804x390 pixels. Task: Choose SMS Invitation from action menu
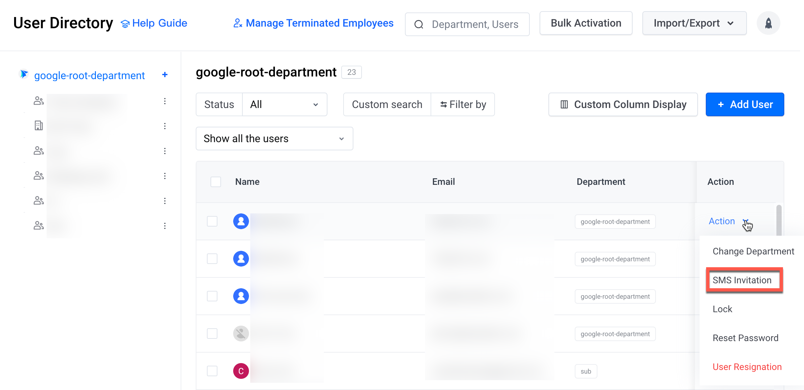(742, 280)
